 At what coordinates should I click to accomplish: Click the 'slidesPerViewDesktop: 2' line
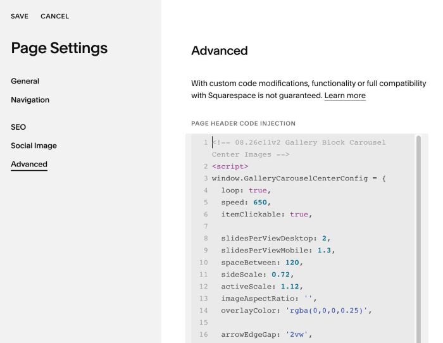tap(275, 239)
